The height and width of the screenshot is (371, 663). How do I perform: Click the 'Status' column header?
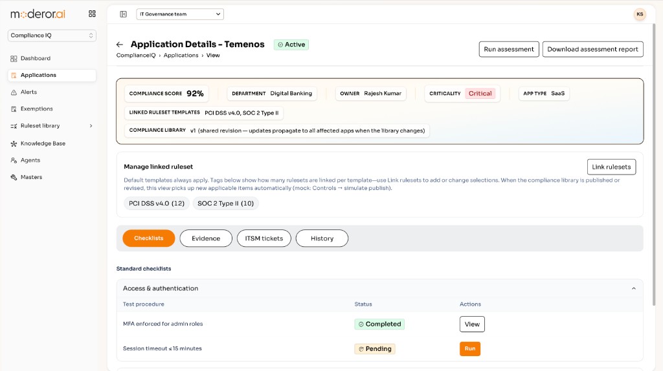pos(363,304)
